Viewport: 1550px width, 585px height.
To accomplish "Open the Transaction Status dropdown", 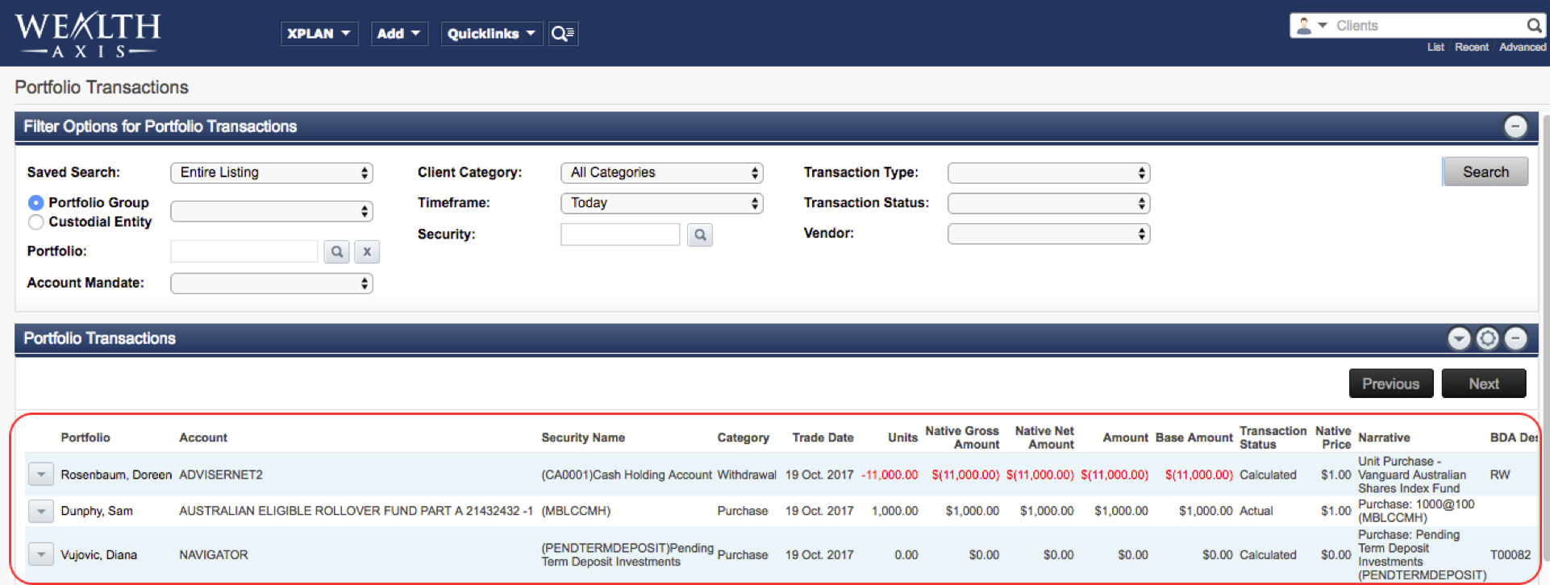I will click(x=1049, y=203).
